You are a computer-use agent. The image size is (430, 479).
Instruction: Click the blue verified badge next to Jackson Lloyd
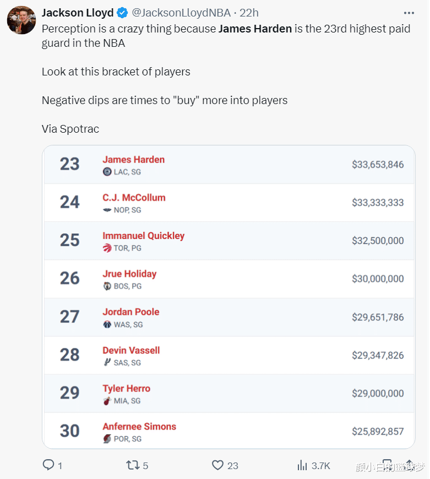(x=123, y=13)
